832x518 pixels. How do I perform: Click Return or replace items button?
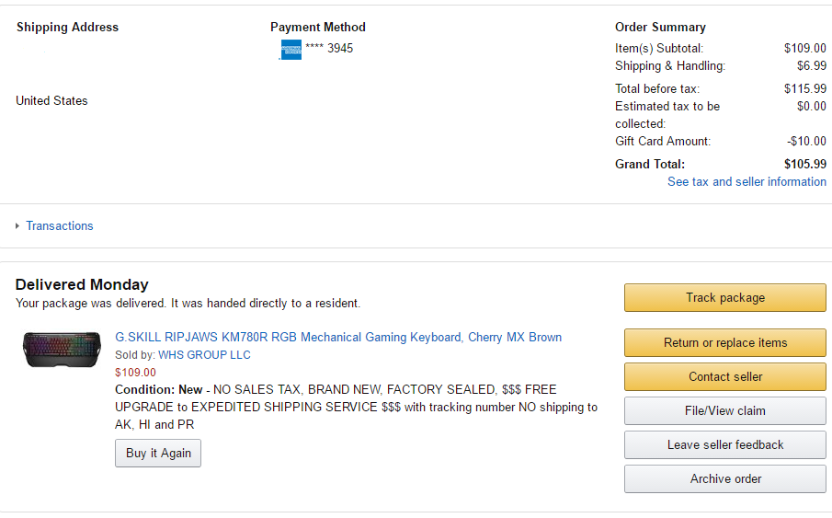click(725, 343)
